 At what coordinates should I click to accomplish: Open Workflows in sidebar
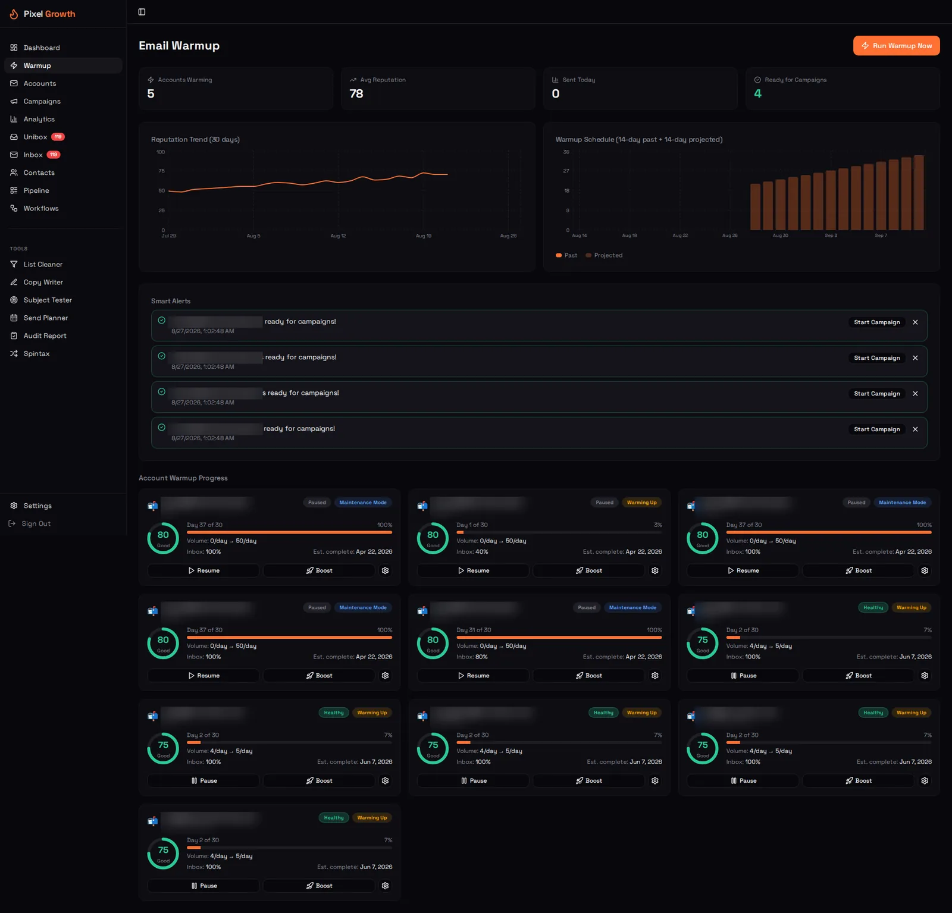coord(63,208)
